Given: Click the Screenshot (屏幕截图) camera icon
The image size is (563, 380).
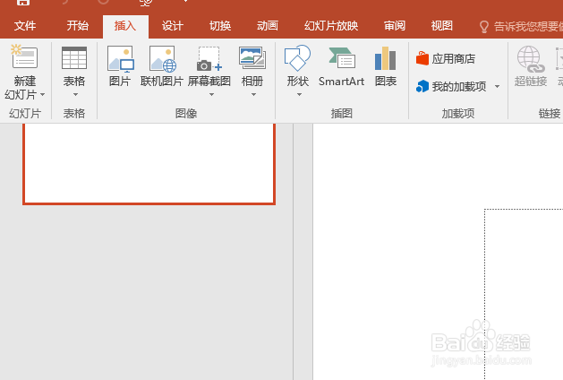Looking at the screenshot, I should (209, 58).
